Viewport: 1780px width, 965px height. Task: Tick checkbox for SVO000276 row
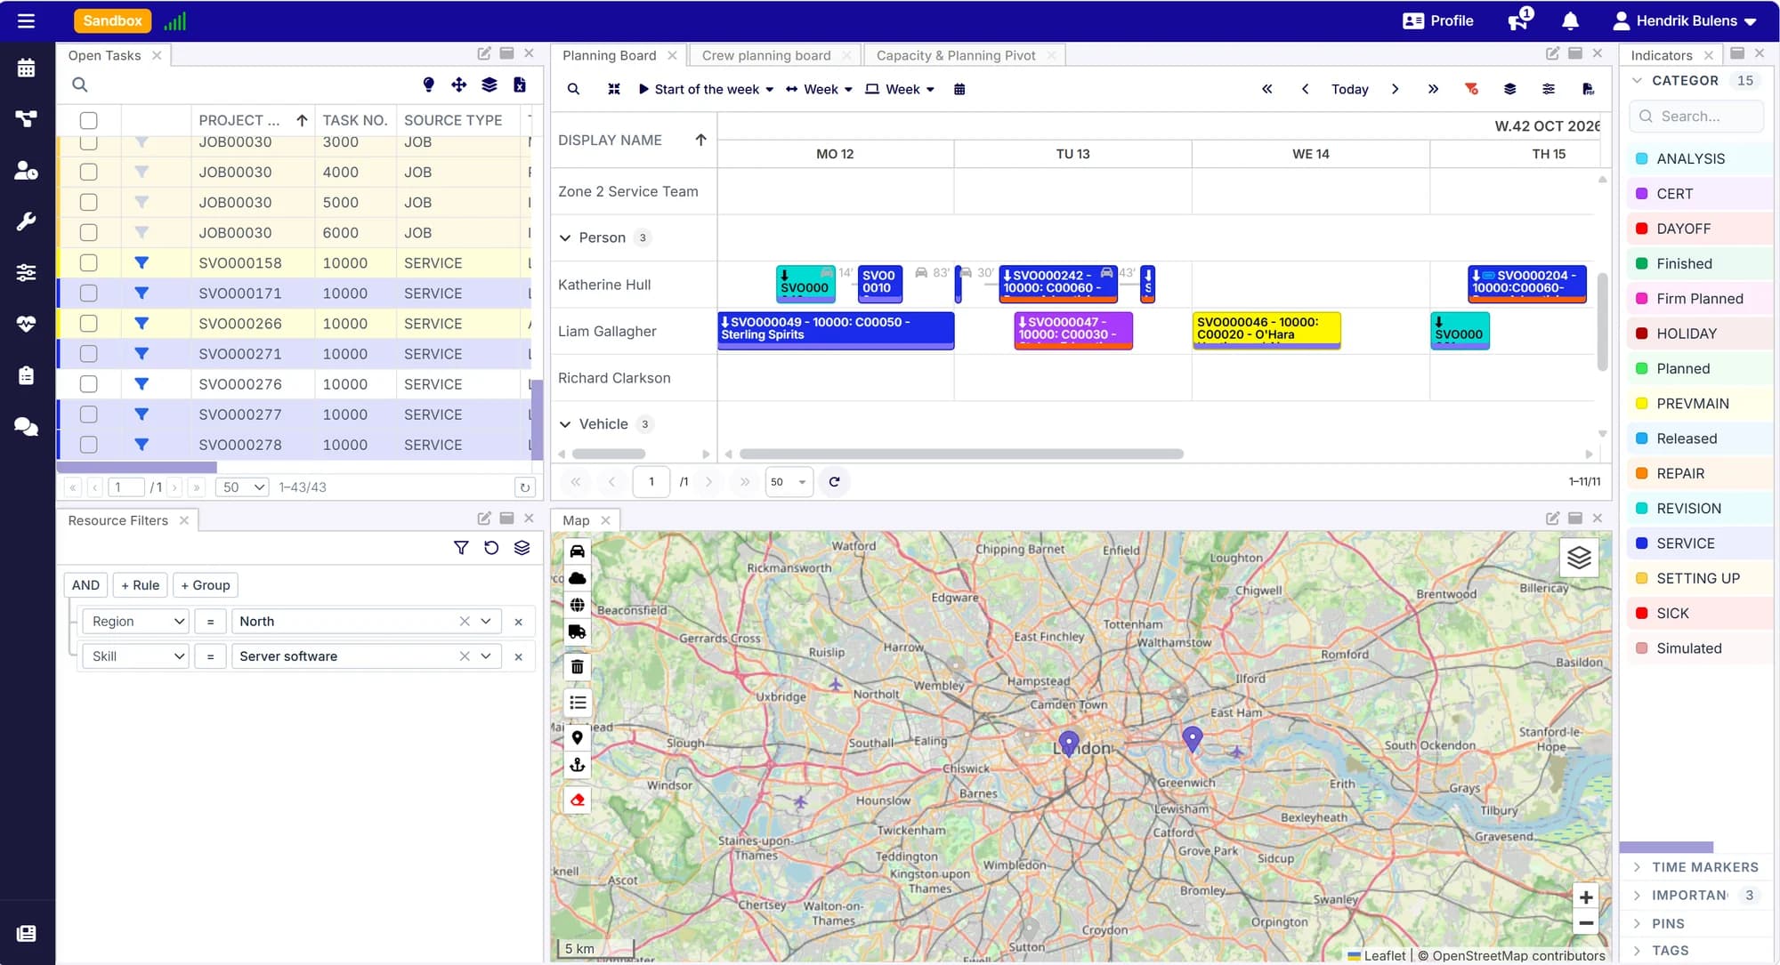[88, 384]
